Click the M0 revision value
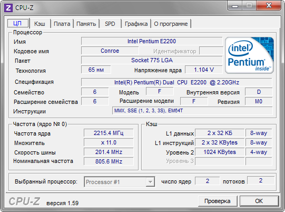 [259, 101]
